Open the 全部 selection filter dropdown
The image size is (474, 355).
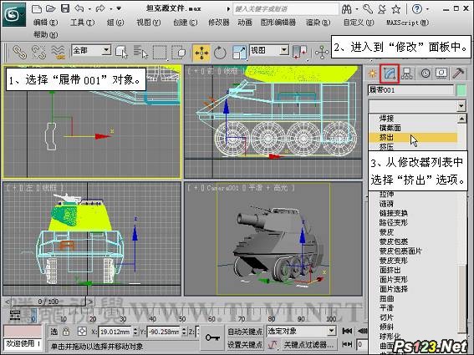tap(106, 50)
